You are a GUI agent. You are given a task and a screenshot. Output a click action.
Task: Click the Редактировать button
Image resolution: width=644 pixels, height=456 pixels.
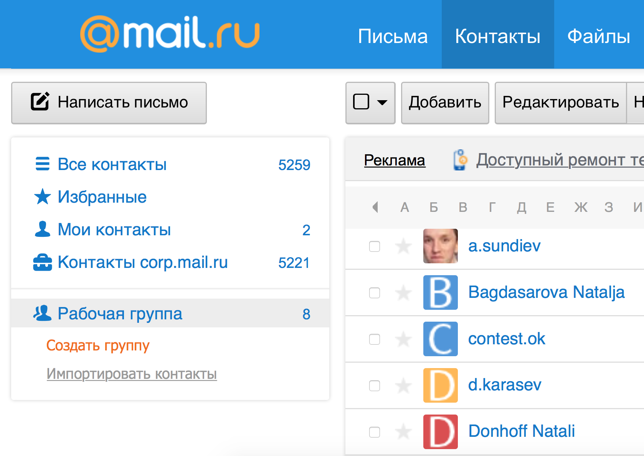tap(561, 103)
